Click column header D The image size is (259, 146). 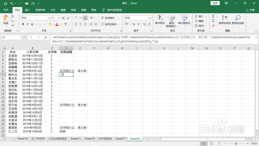click(66, 48)
